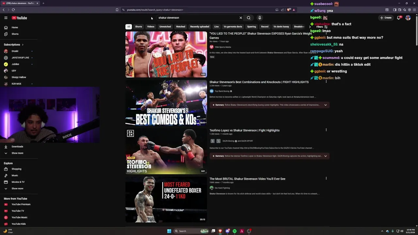Click the browser back arrow
Screen dimensions: 418x235
pyautogui.click(x=4, y=10)
